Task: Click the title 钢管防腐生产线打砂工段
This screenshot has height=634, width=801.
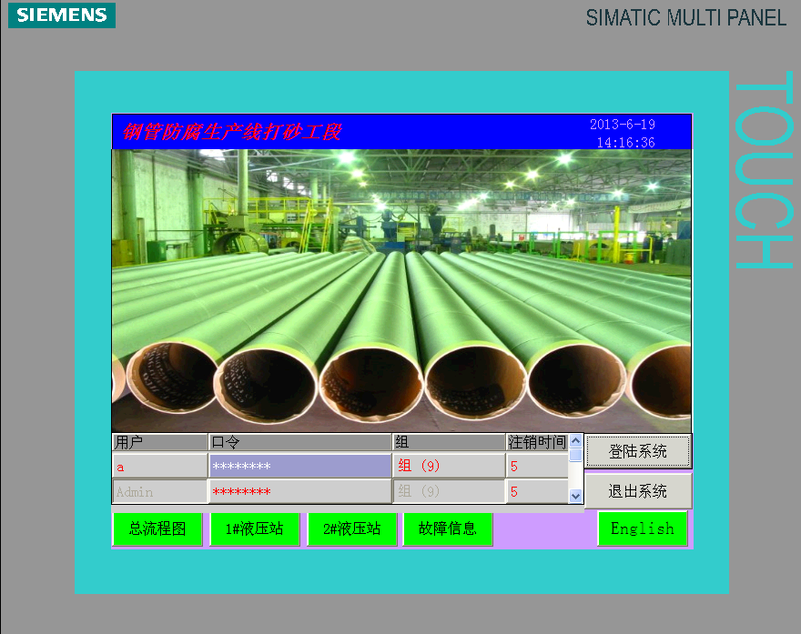Action: pos(232,132)
